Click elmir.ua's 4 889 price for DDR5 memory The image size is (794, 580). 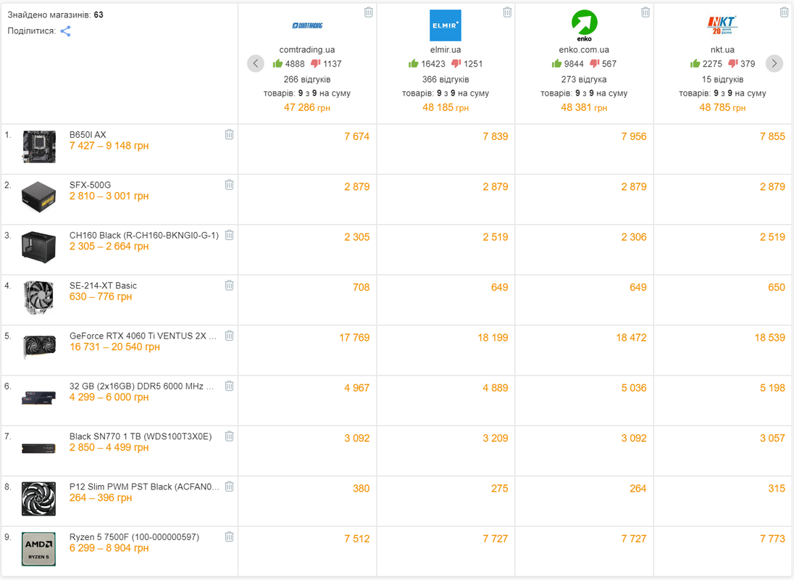point(496,388)
